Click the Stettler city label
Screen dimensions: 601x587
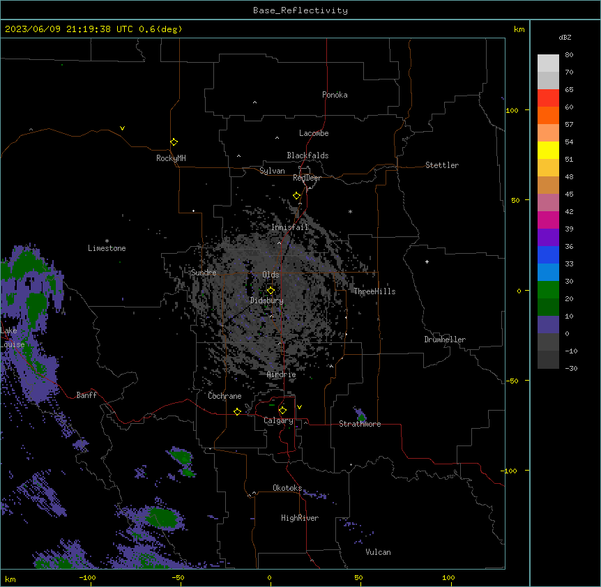click(x=441, y=165)
